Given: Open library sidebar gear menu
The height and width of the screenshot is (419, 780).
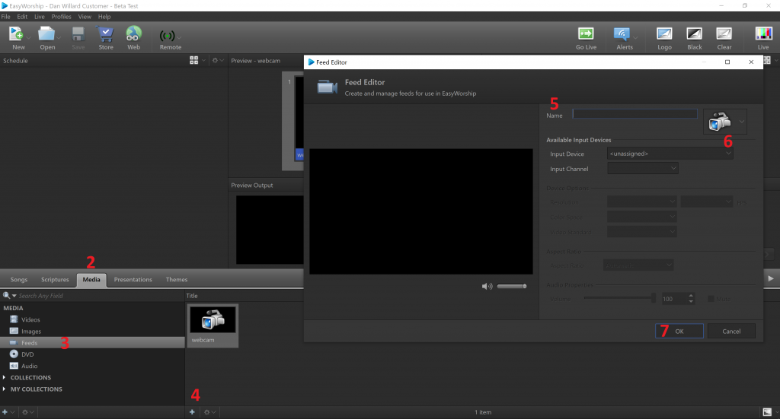Looking at the screenshot, I should pos(25,412).
